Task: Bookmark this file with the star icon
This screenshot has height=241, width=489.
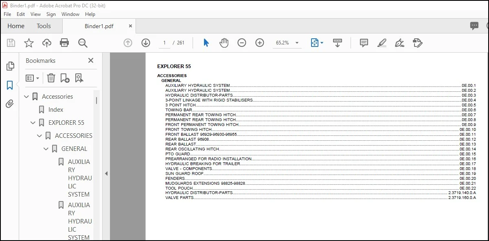Action: coord(29,43)
